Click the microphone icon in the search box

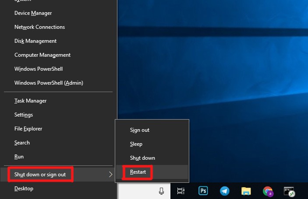[161, 191]
